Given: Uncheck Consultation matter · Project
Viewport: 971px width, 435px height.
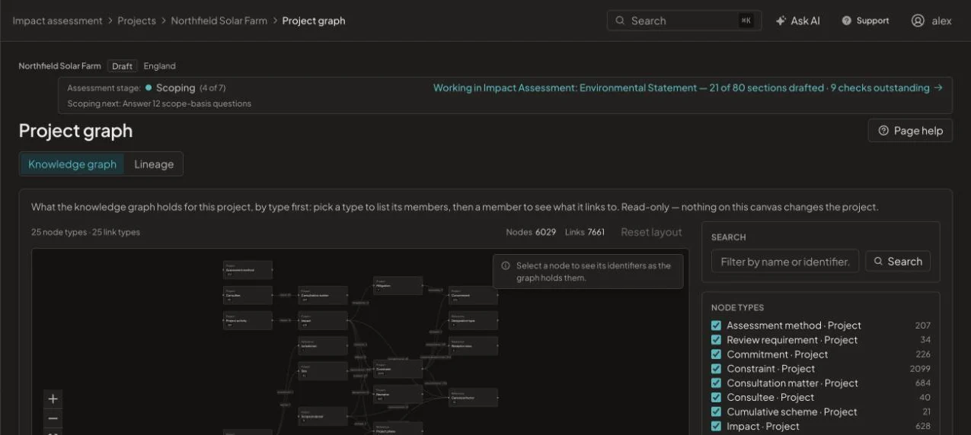Looking at the screenshot, I should coord(716,383).
